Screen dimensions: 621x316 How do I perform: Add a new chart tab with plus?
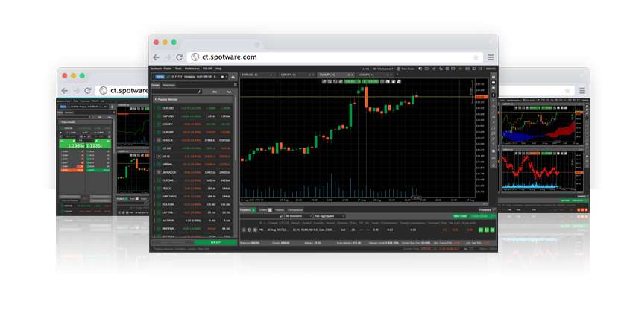pyautogui.click(x=397, y=75)
